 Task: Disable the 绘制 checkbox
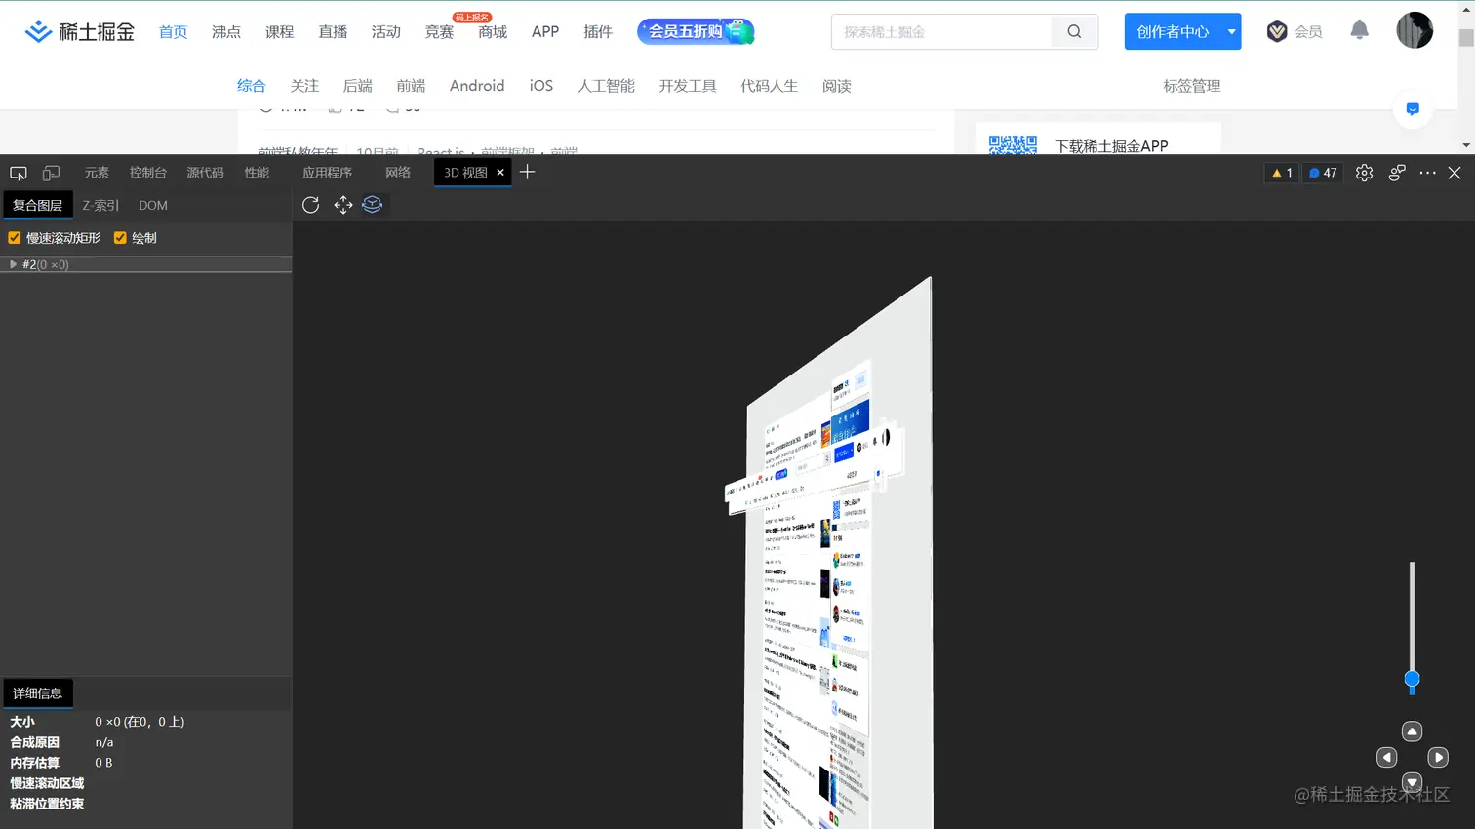point(119,237)
